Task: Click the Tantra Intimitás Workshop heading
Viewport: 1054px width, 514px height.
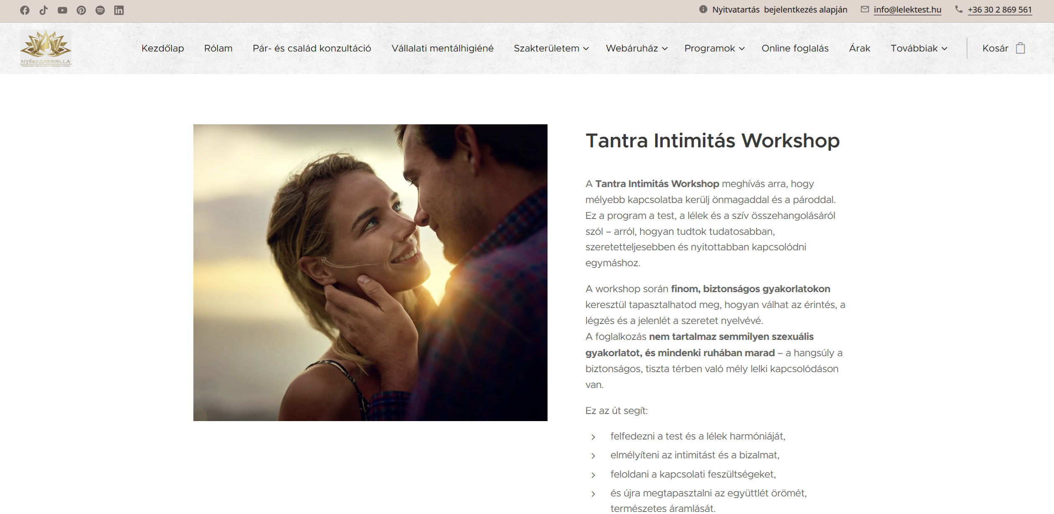Action: pos(712,141)
